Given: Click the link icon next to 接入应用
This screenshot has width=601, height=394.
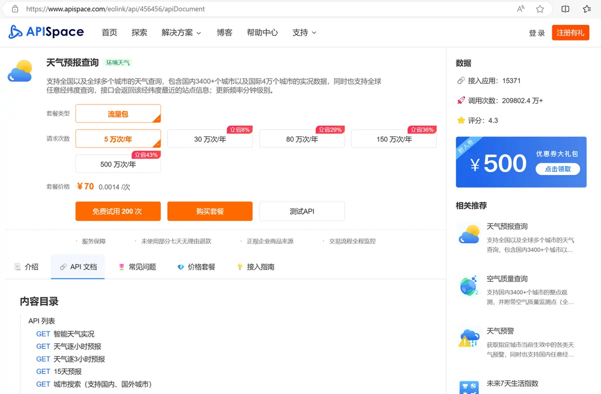Looking at the screenshot, I should click(461, 80).
